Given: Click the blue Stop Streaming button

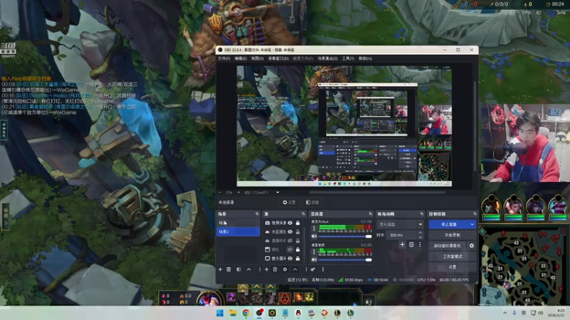Looking at the screenshot, I should [449, 225].
